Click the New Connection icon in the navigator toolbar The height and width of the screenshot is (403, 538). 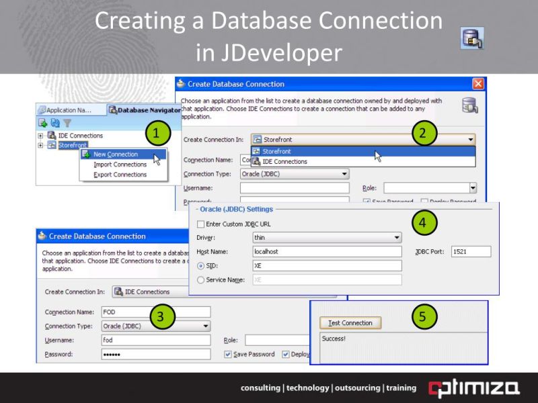(x=42, y=122)
